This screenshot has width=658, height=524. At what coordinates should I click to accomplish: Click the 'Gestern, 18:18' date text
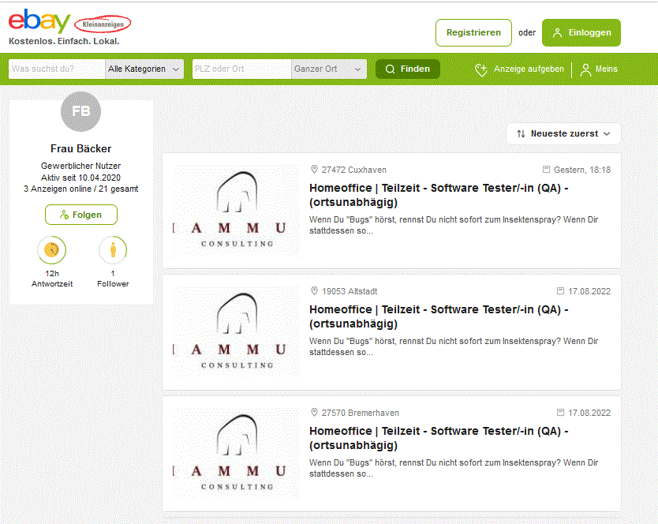tap(582, 170)
